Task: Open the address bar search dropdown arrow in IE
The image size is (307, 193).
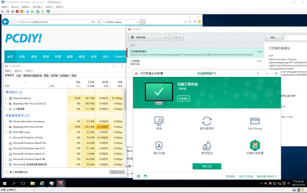Action: pyautogui.click(x=96, y=22)
